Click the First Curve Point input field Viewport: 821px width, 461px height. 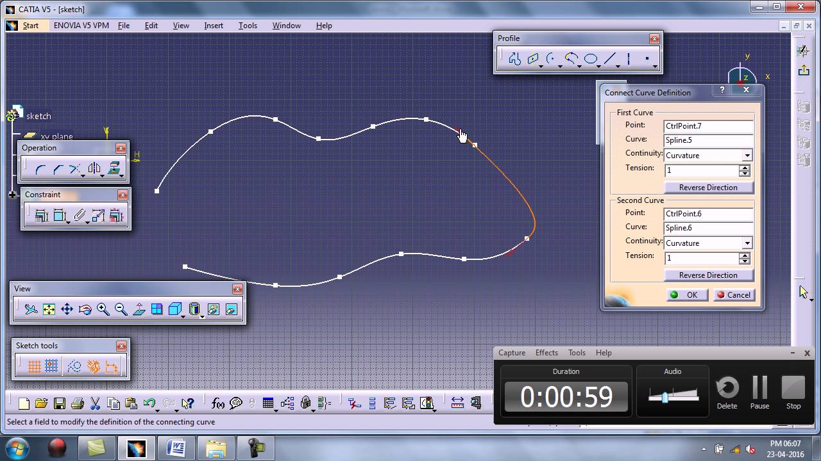click(708, 126)
